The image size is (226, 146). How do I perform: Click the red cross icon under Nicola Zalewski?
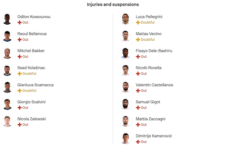tap(19, 125)
